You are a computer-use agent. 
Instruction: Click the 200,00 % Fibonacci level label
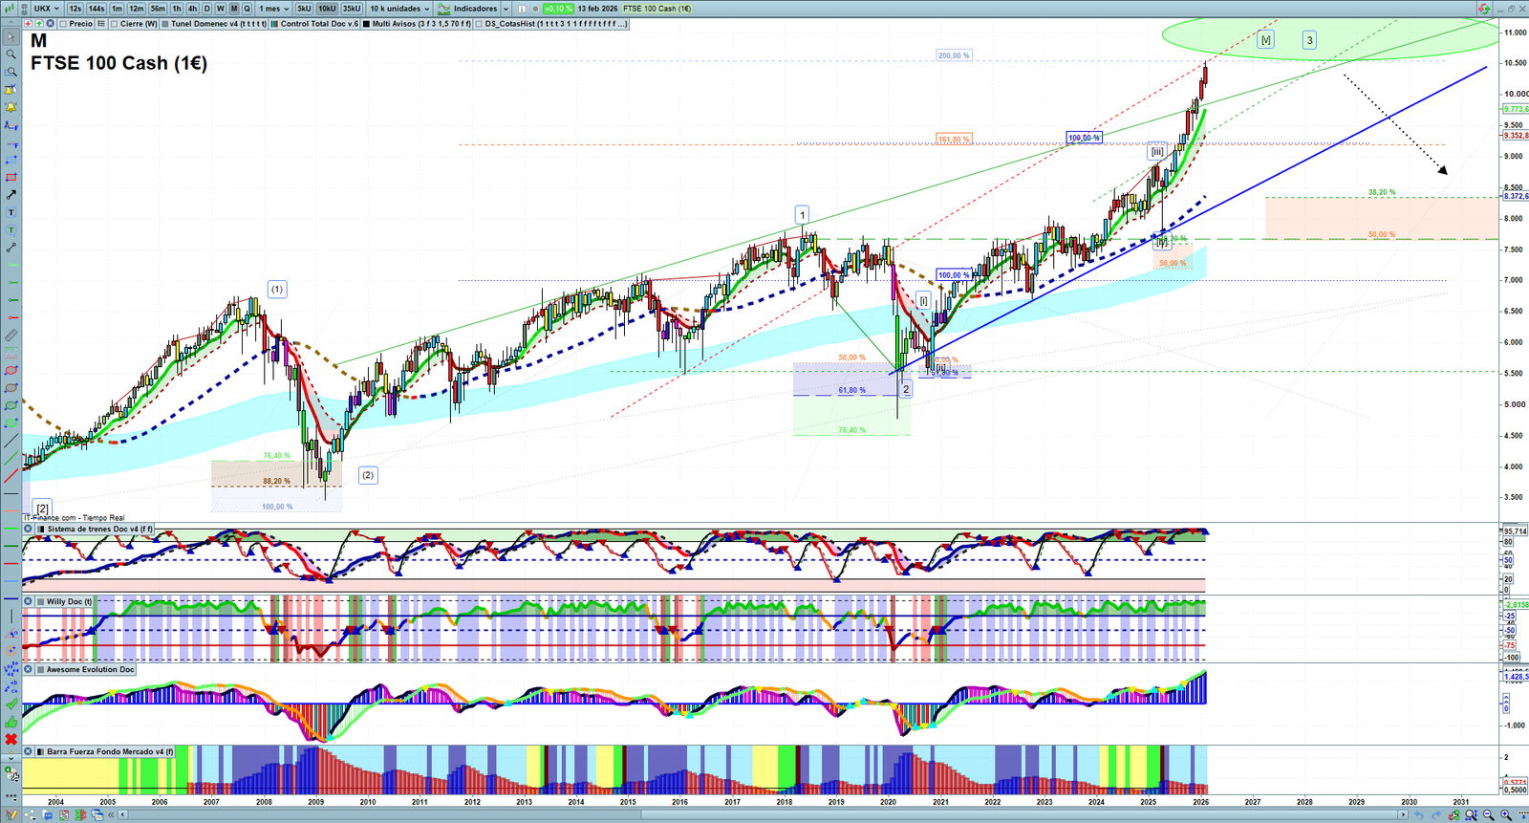(954, 55)
